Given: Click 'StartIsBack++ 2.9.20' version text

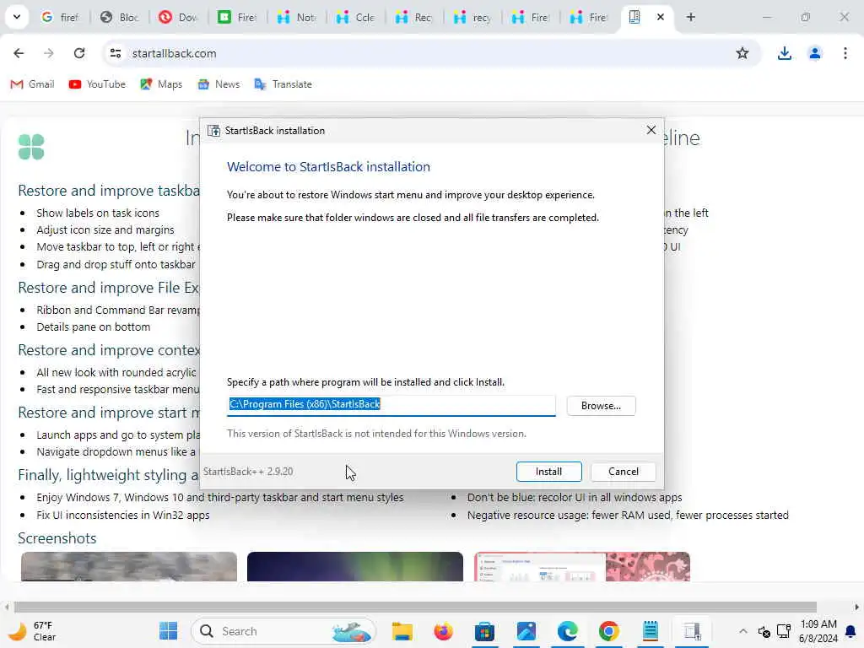Looking at the screenshot, I should 248,472.
